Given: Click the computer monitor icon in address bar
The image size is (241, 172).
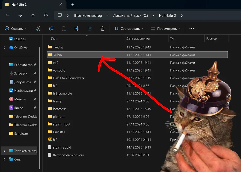Looking at the screenshot, I should [x=60, y=15].
